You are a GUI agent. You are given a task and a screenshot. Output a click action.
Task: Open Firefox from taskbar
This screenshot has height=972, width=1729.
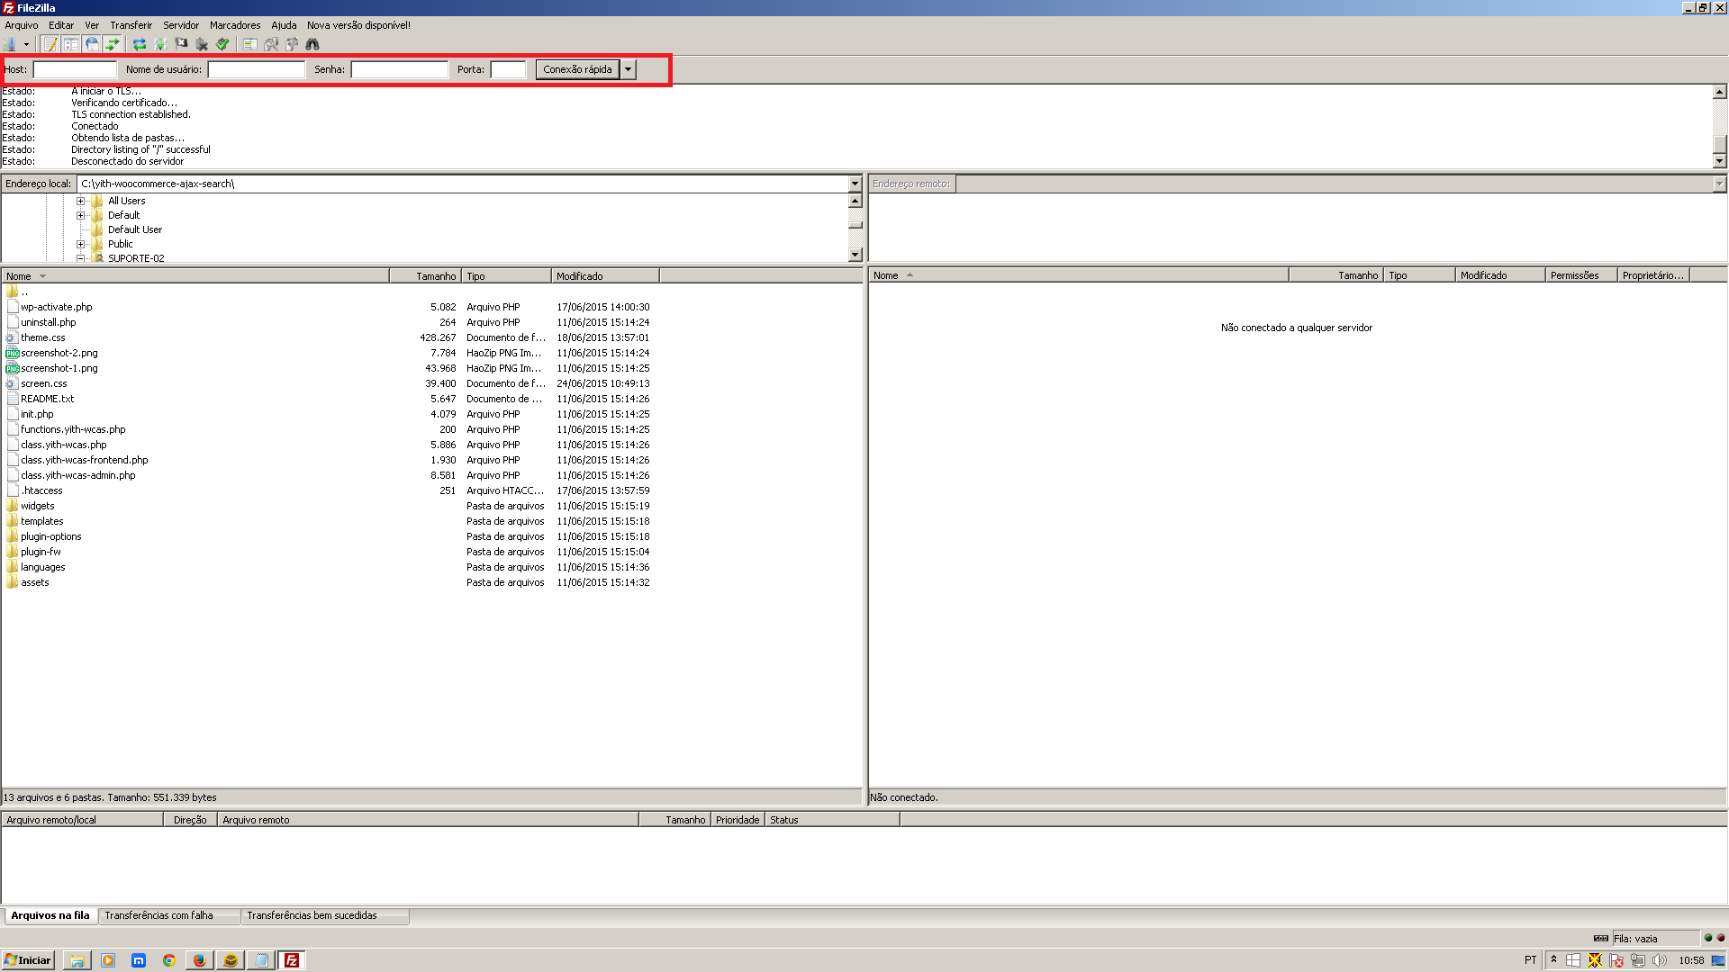coord(200,960)
